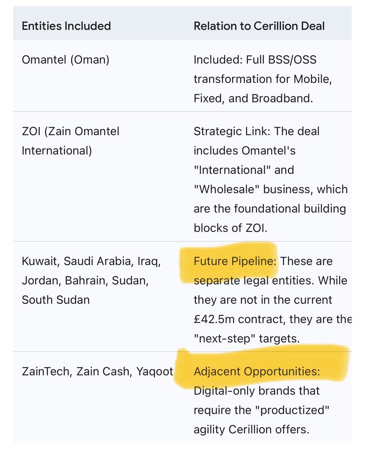The height and width of the screenshot is (461, 365).
Task: Click the "Fixed, and Broadband." line
Action: 253,98
